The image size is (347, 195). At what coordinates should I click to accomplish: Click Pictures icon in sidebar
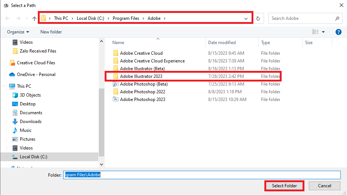tap(15, 139)
